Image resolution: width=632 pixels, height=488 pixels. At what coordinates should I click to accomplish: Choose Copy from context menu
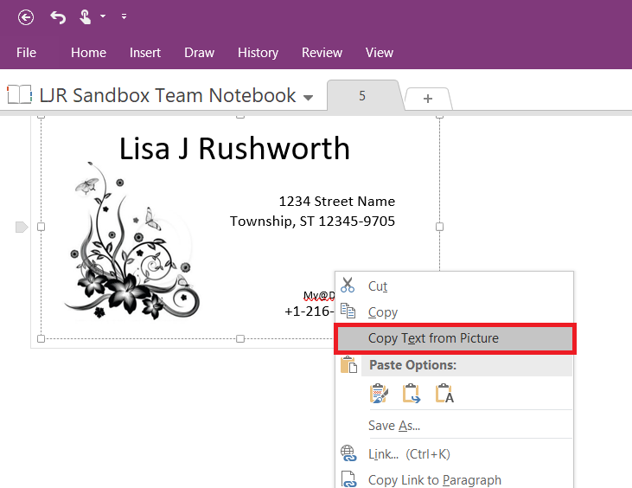pyautogui.click(x=454, y=312)
